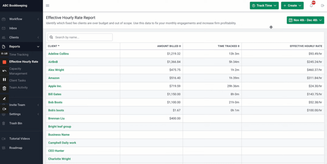Open the Nov 4th - Dec 4th date range picker

(x=305, y=20)
